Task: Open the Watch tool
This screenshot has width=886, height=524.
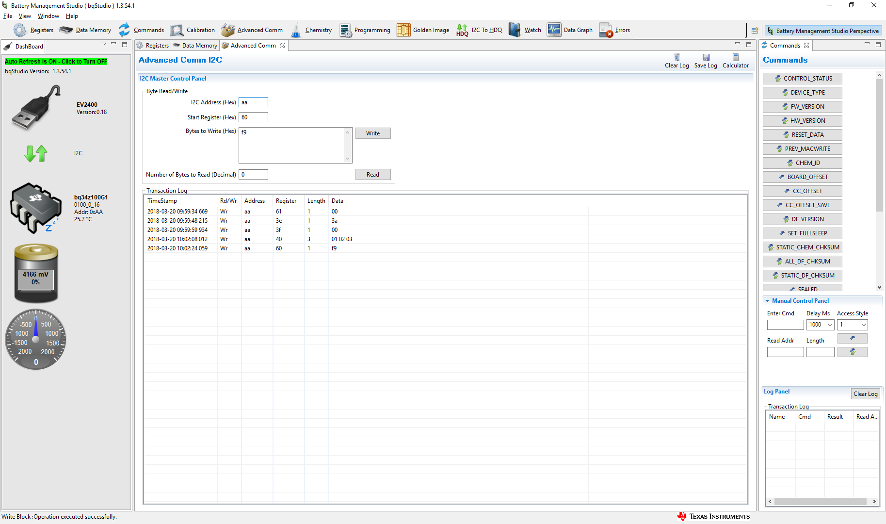Action: [525, 30]
